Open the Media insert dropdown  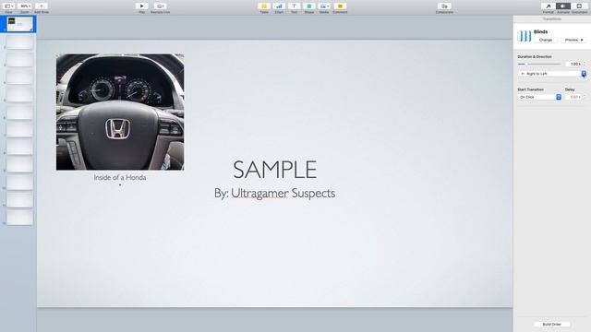click(x=324, y=6)
